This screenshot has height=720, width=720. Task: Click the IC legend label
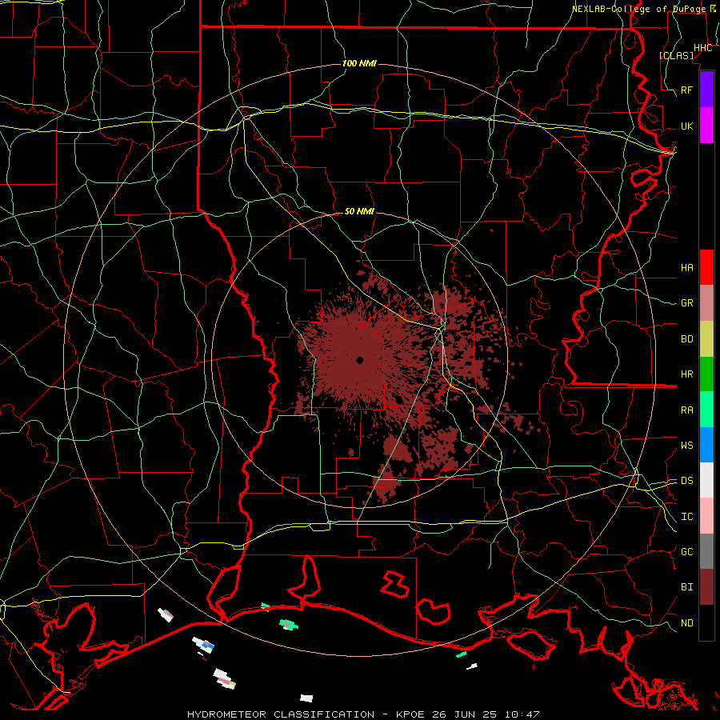coord(686,517)
